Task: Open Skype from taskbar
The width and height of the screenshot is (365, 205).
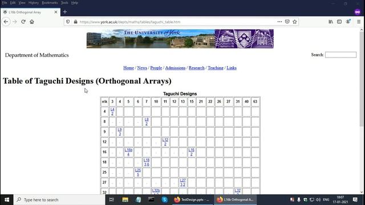Action: coord(165,200)
